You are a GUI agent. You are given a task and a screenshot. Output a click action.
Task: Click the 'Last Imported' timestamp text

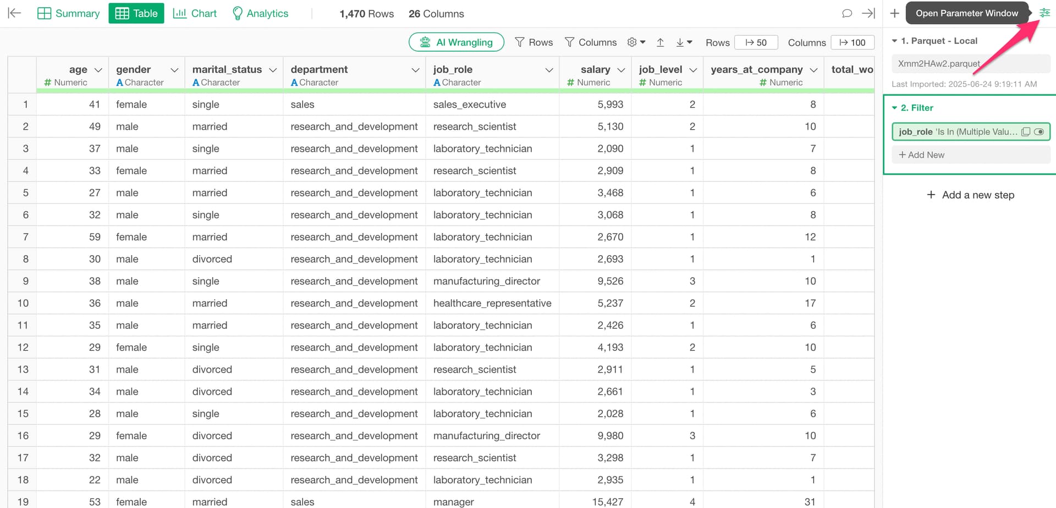pyautogui.click(x=964, y=84)
